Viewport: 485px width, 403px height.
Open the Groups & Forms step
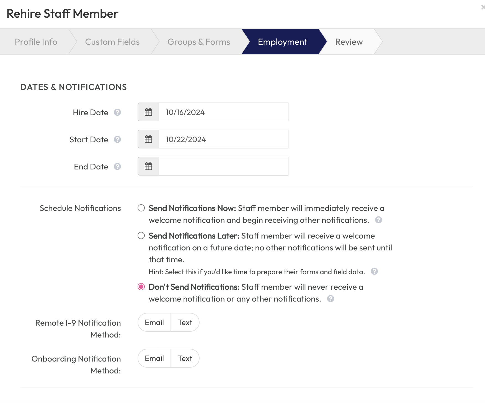[198, 42]
